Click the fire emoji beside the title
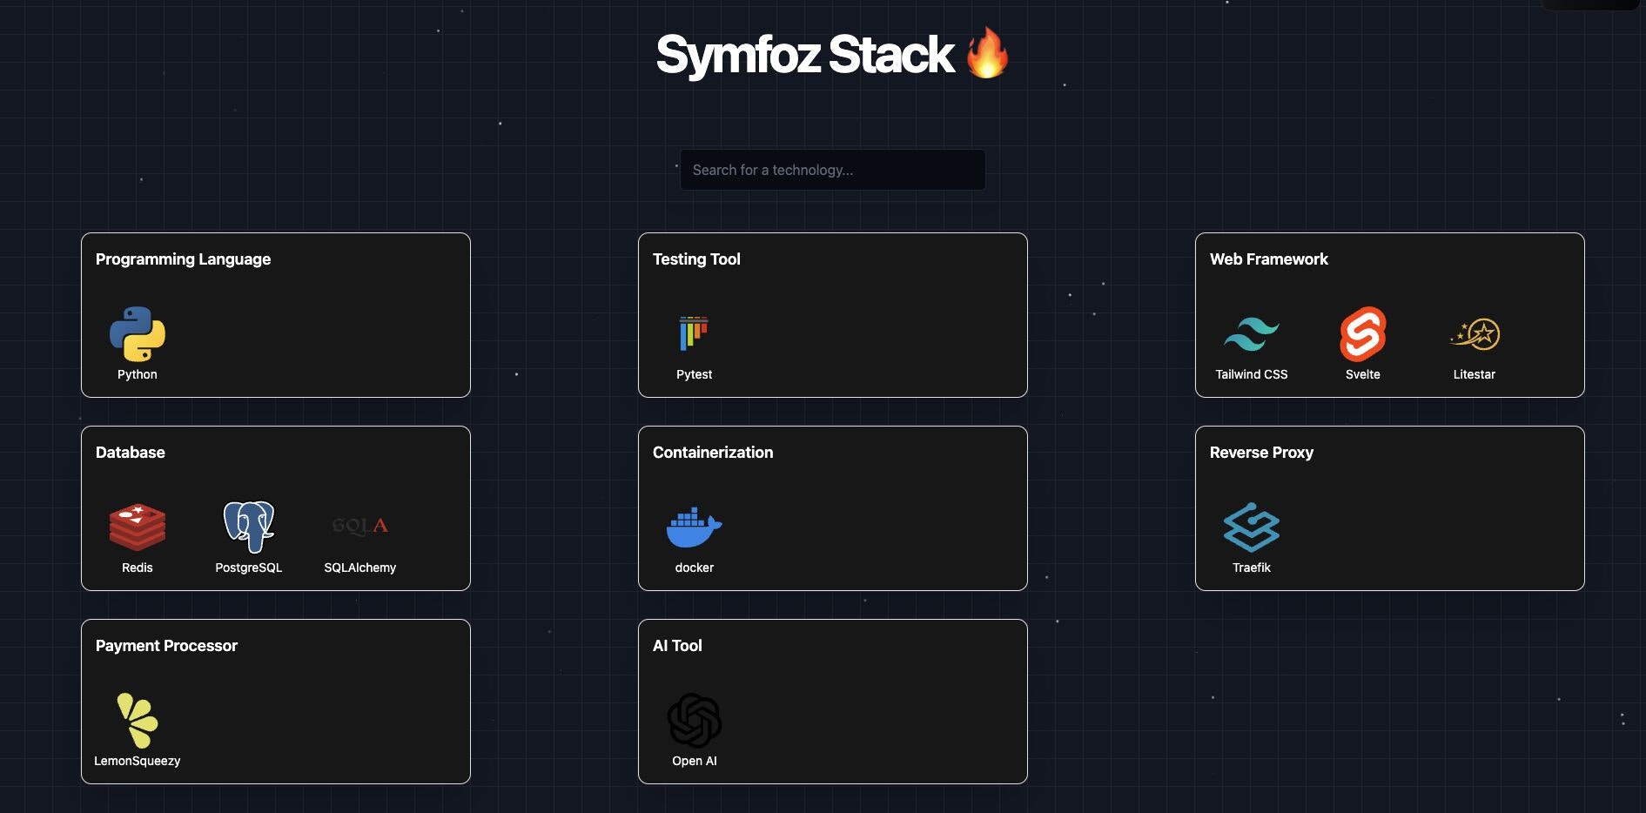 tap(988, 53)
